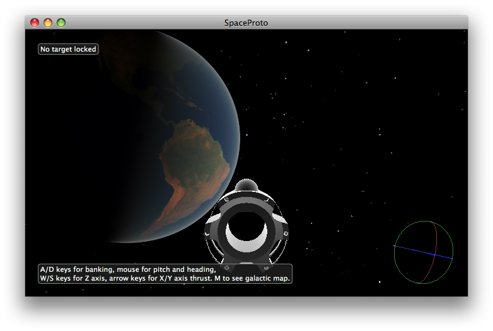Click the controls help text box

point(165,274)
